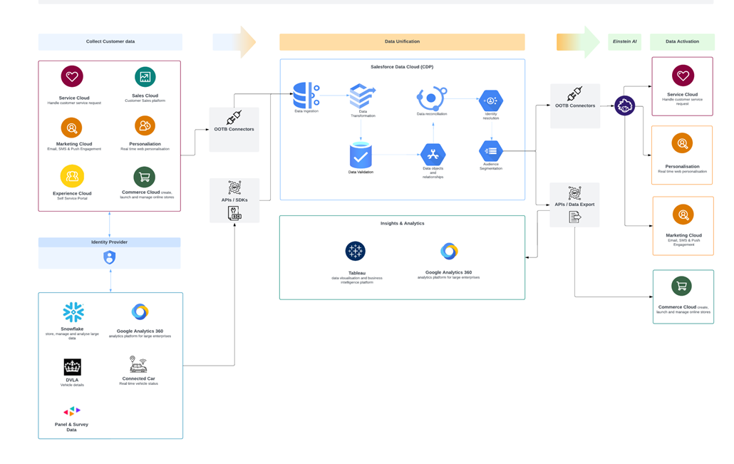The height and width of the screenshot is (464, 734).
Task: Select the Panel & Survey Data icon
Action: pyautogui.click(x=71, y=411)
